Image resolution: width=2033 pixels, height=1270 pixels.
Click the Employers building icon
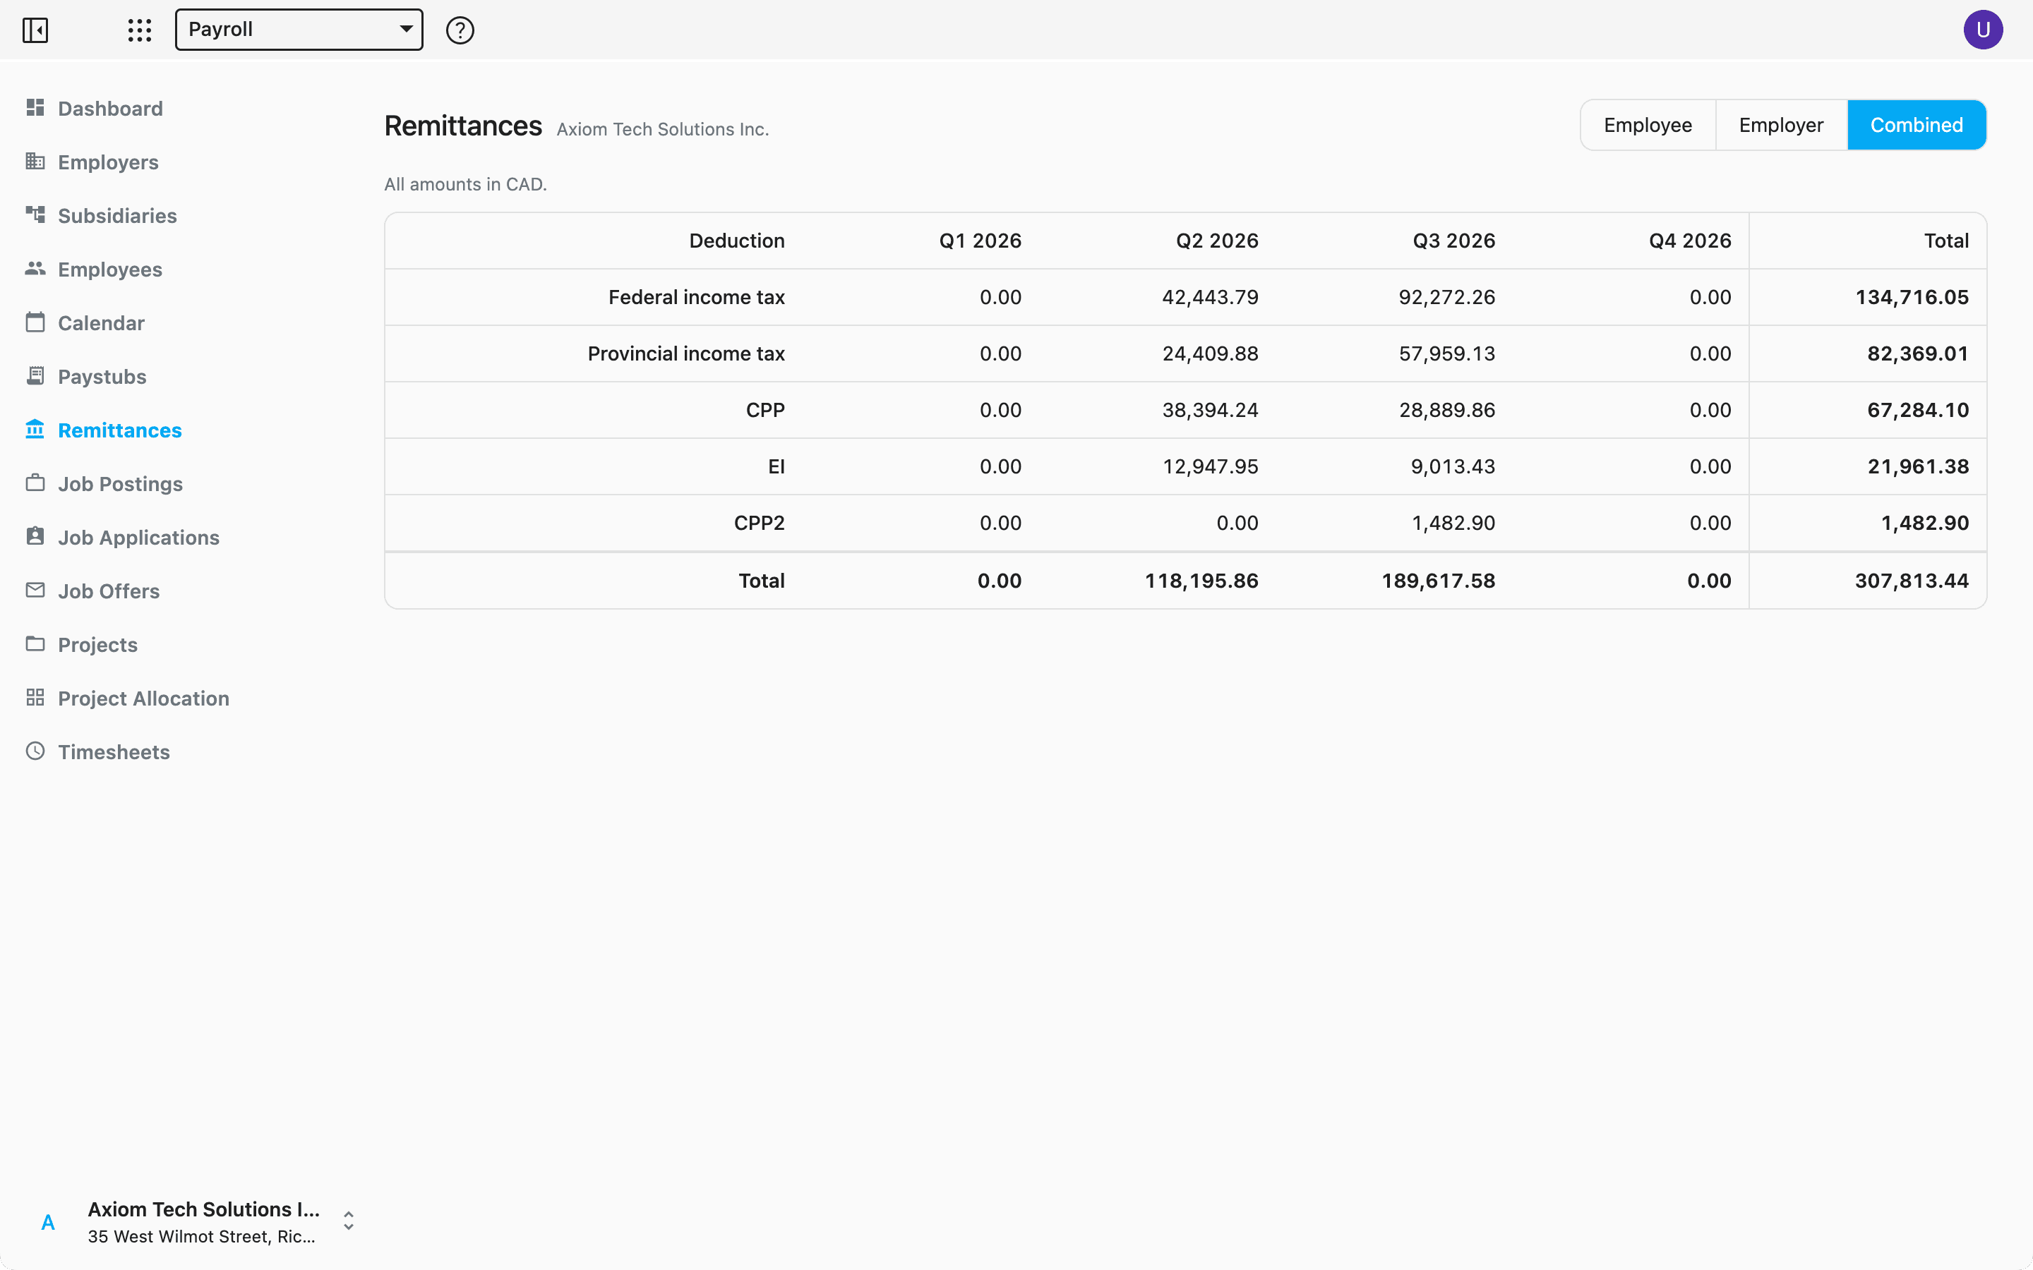pyautogui.click(x=35, y=162)
